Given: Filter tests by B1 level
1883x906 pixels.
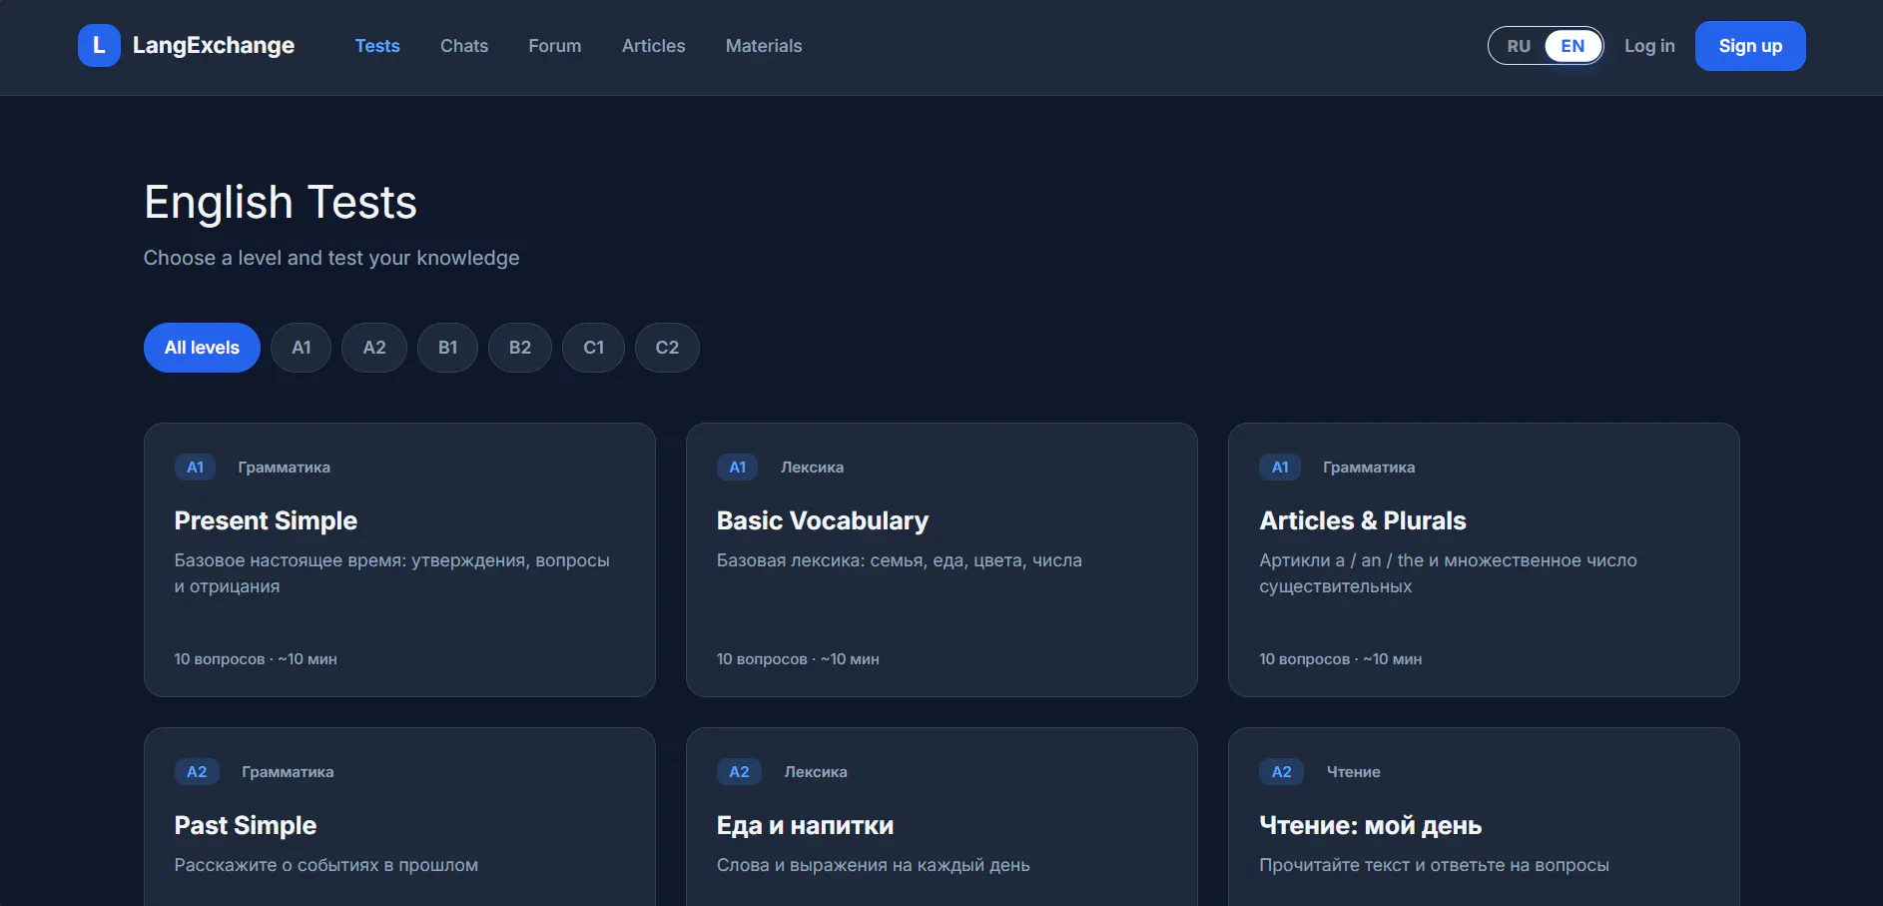Looking at the screenshot, I should click(x=447, y=348).
